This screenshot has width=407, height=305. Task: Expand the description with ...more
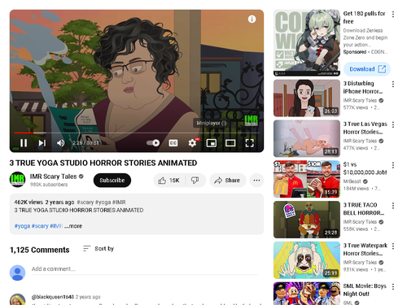[73, 226]
